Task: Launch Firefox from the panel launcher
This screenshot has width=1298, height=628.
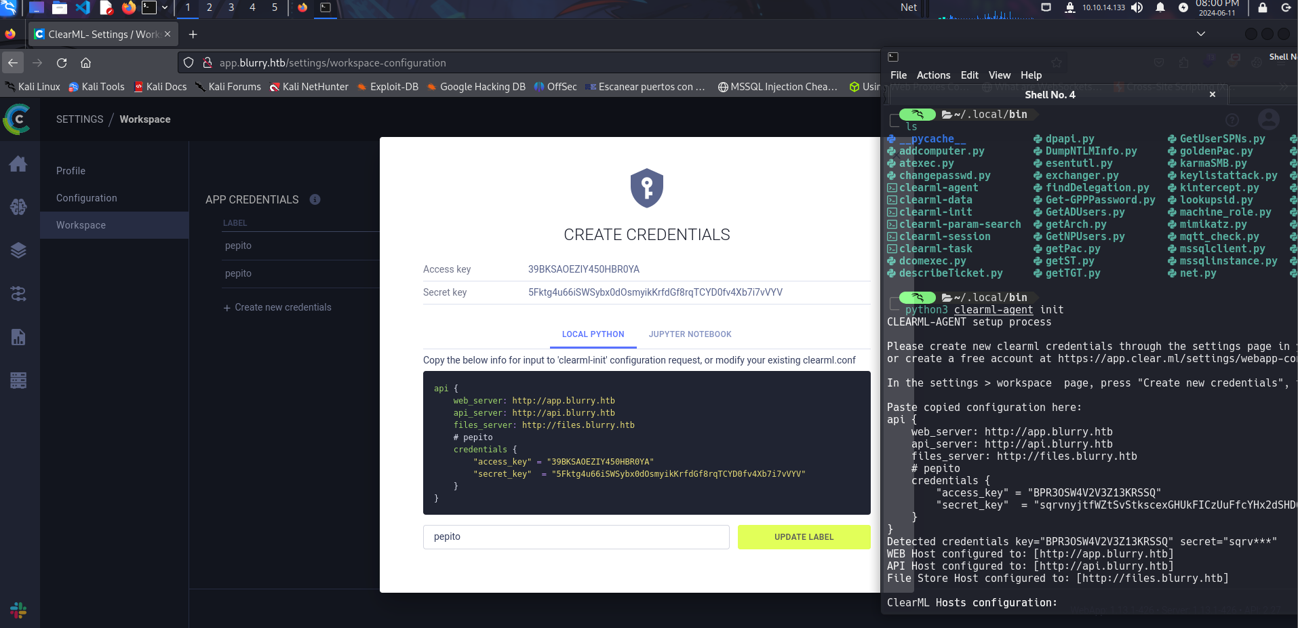Action: (x=129, y=7)
